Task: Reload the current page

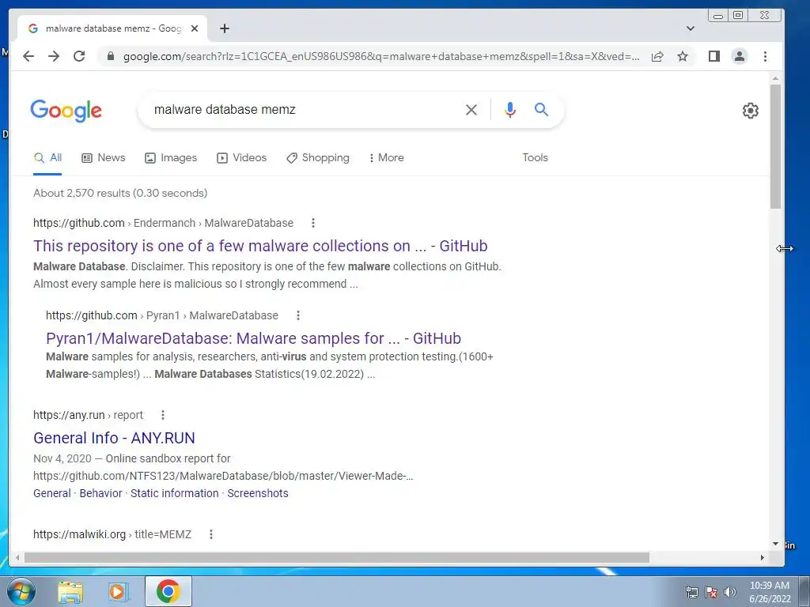Action: click(x=79, y=56)
